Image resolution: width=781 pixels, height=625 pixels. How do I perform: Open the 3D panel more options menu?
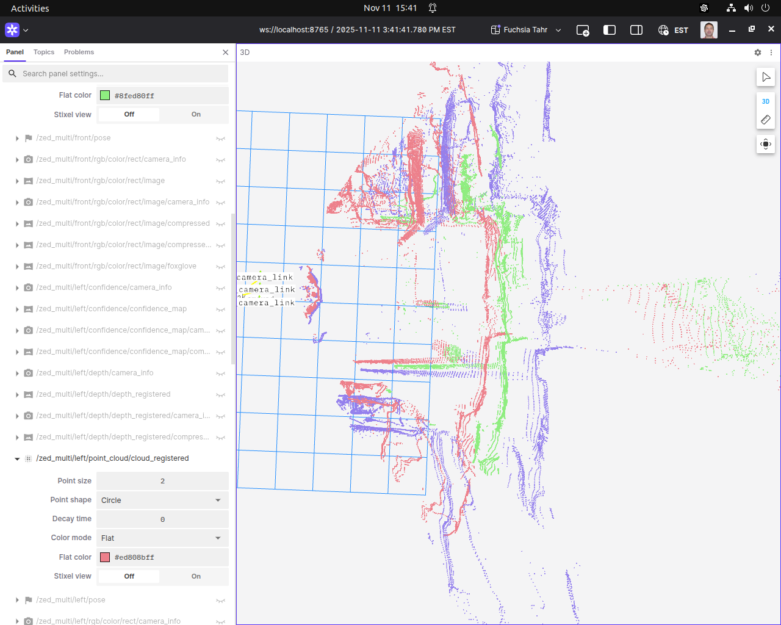point(771,52)
